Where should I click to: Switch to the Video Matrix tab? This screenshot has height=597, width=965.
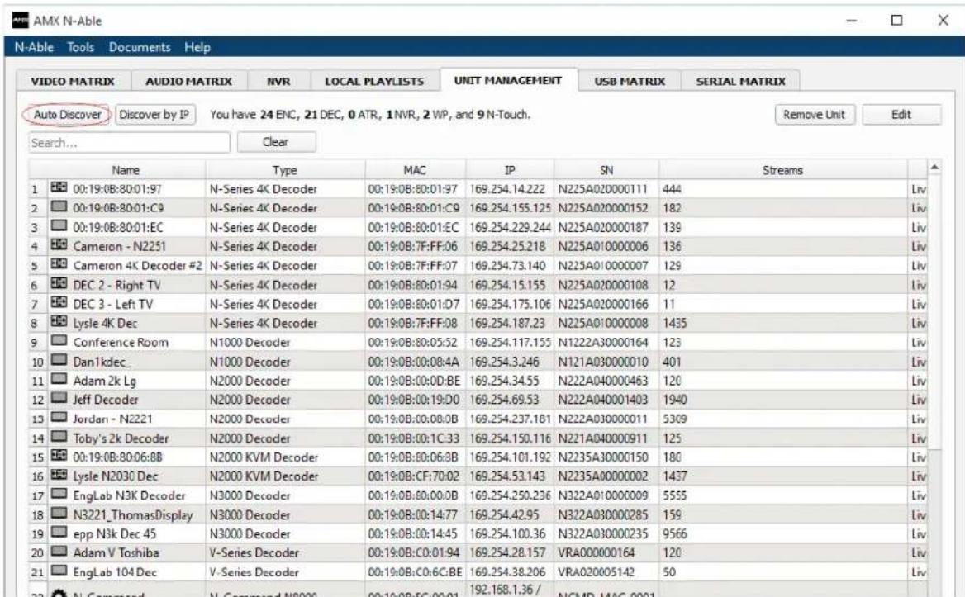point(73,81)
